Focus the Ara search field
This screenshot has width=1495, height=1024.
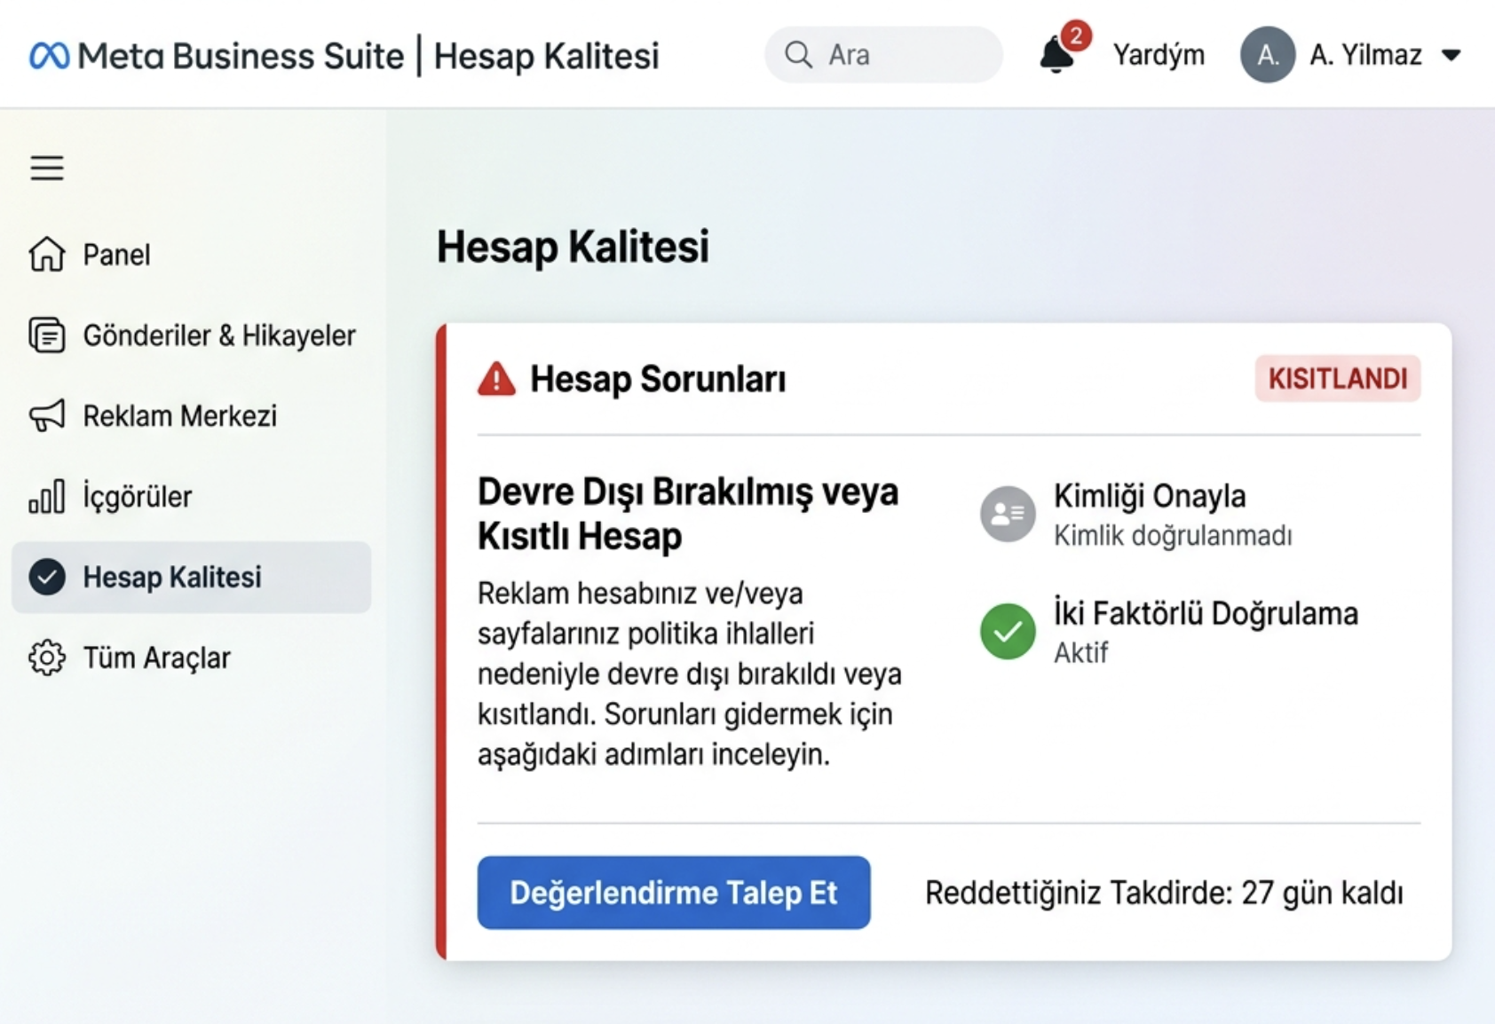pos(883,55)
